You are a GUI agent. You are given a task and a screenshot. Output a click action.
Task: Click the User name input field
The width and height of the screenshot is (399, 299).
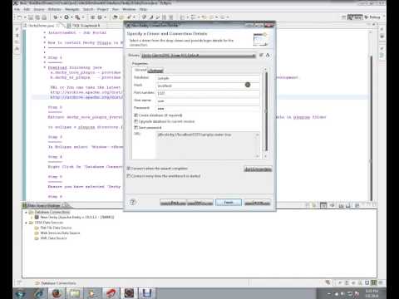(208, 100)
